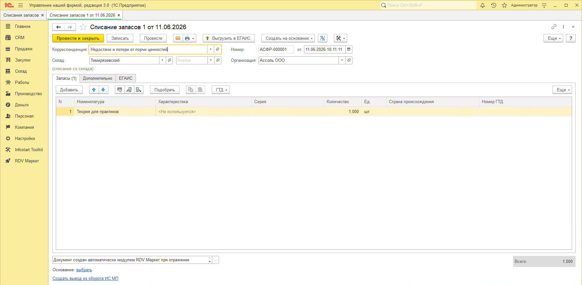The height and width of the screenshot is (285, 582).
Task: Open the Склад section in sidebar
Action: [21, 71]
